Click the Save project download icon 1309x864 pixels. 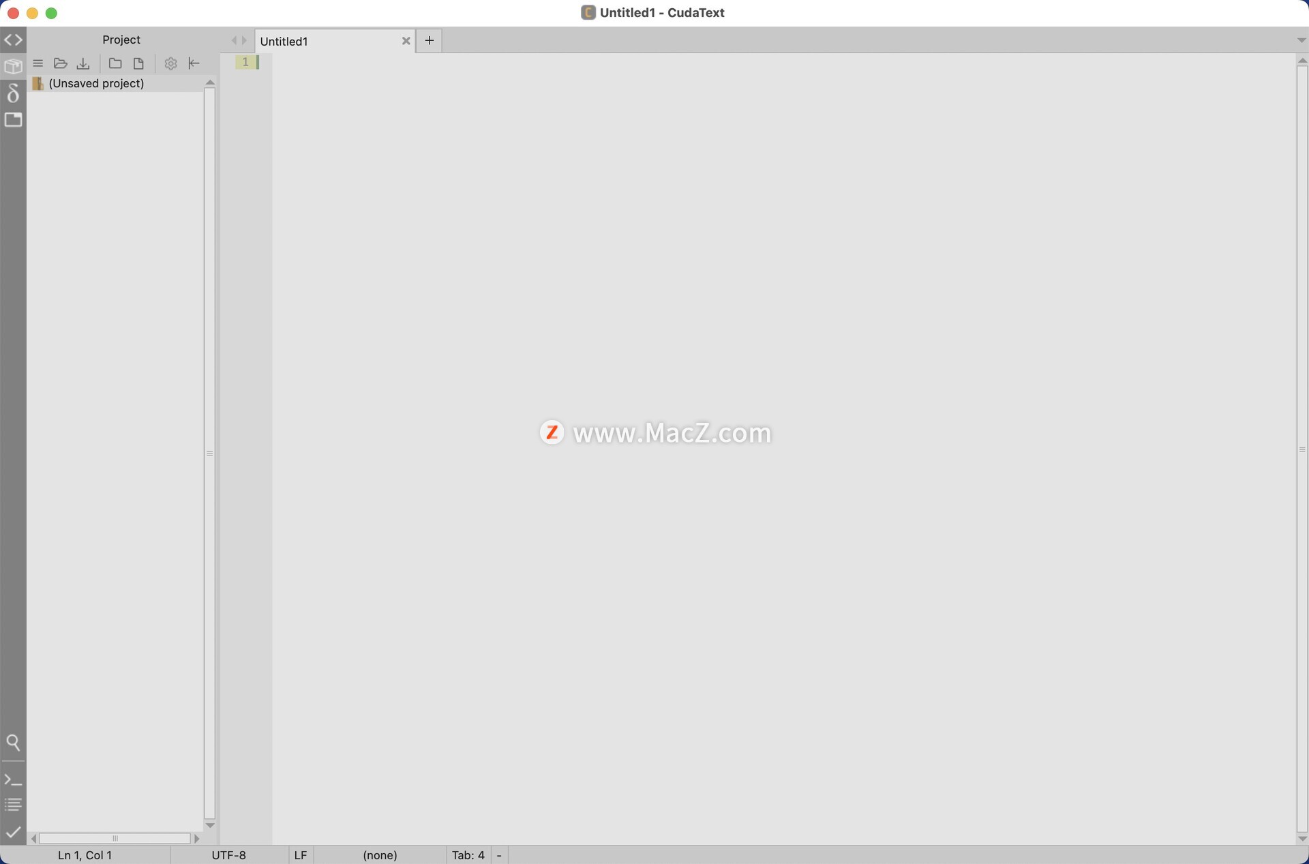[83, 63]
